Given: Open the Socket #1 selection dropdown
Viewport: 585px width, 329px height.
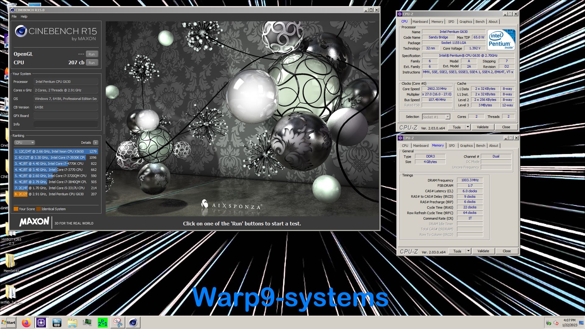Looking at the screenshot, I should tap(436, 117).
